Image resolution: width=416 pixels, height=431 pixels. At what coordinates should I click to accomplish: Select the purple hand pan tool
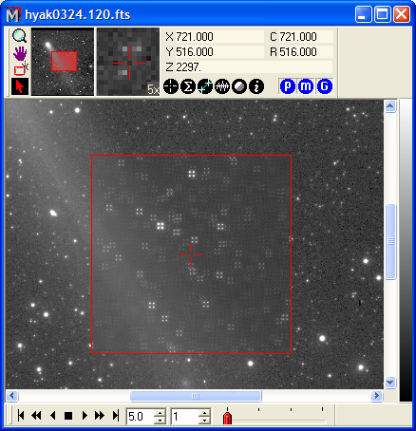20,53
